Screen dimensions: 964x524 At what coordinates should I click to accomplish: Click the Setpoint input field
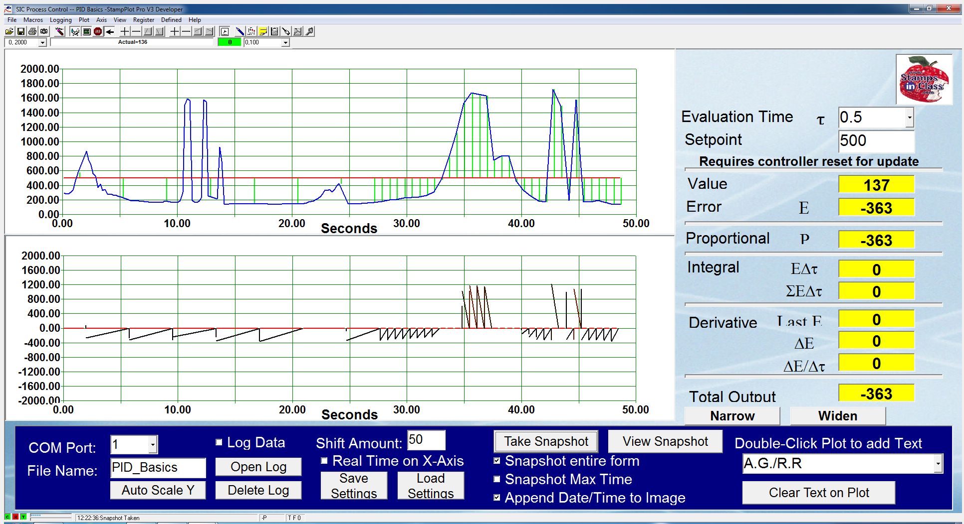tap(876, 141)
